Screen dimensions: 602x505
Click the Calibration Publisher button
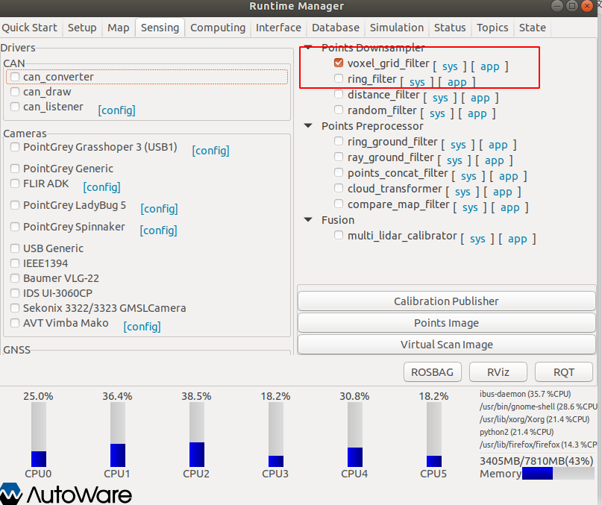click(x=446, y=300)
